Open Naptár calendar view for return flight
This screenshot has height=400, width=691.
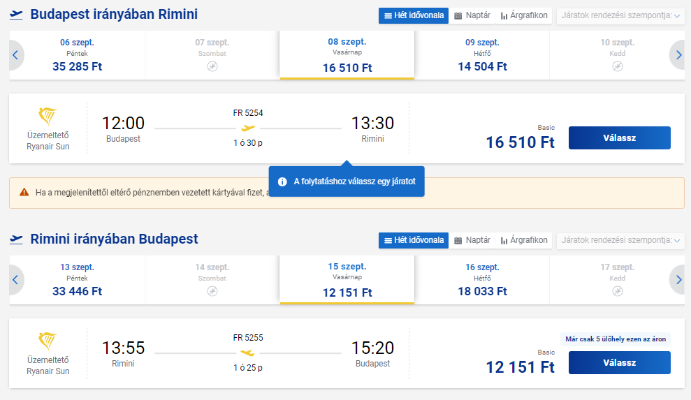point(472,240)
